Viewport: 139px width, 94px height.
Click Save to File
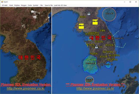click(49, 5)
